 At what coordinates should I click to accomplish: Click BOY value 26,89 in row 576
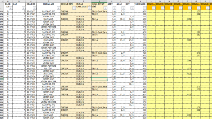tap(129, 19)
